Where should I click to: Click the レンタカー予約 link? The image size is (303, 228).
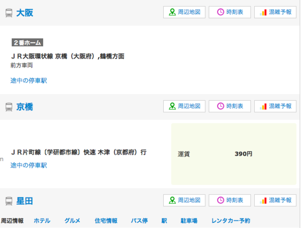click(x=231, y=220)
